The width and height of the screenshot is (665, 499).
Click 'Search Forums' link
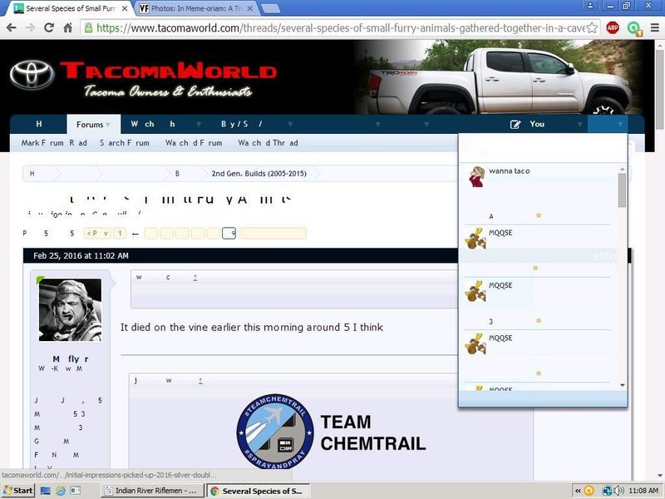pos(125,143)
